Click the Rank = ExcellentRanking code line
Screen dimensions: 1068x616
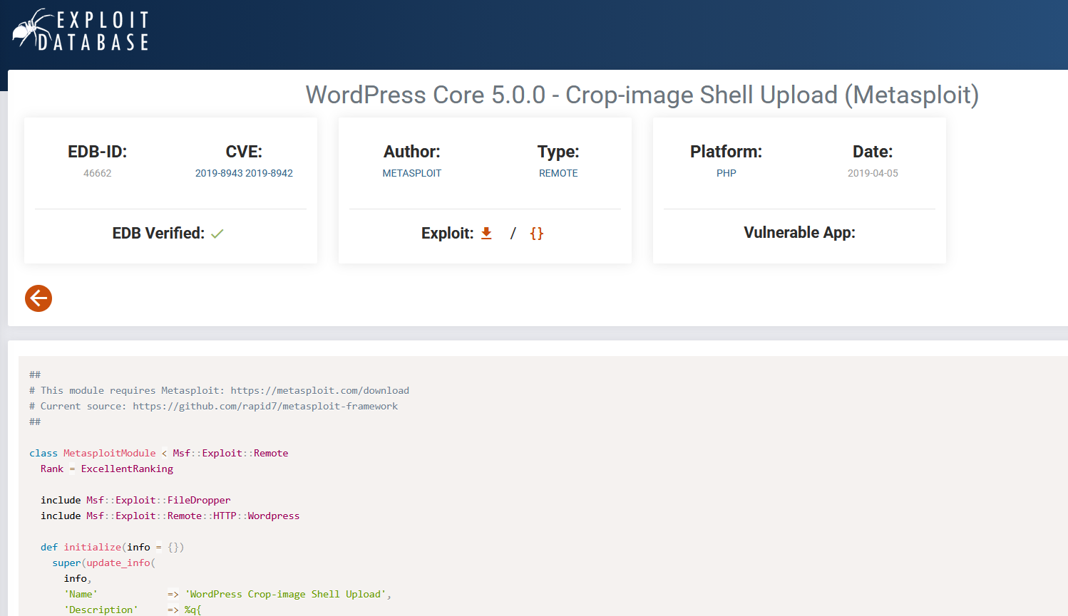107,469
